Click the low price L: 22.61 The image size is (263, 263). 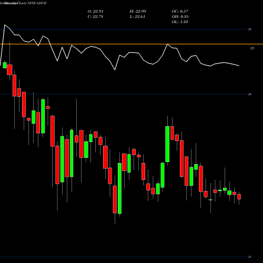click(137, 17)
